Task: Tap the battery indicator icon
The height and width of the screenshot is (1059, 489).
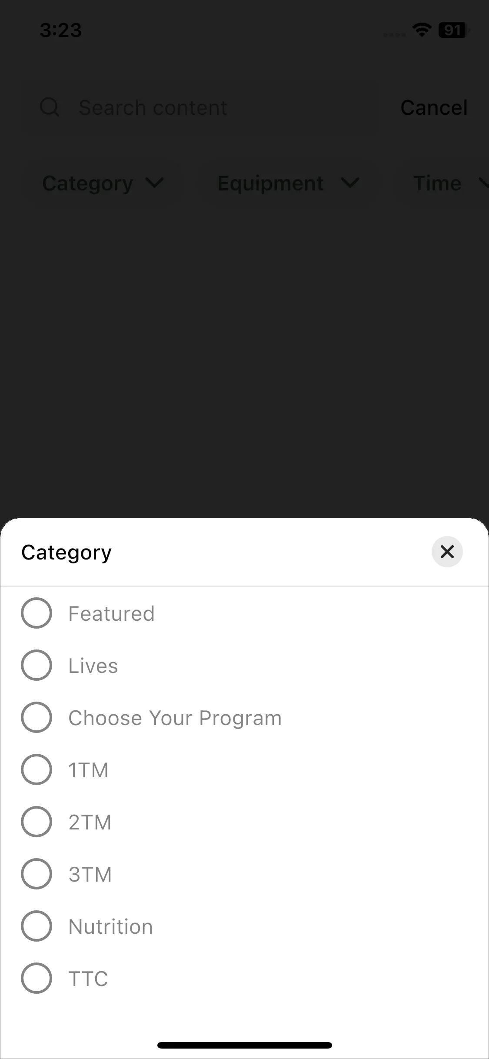Action: point(453,30)
